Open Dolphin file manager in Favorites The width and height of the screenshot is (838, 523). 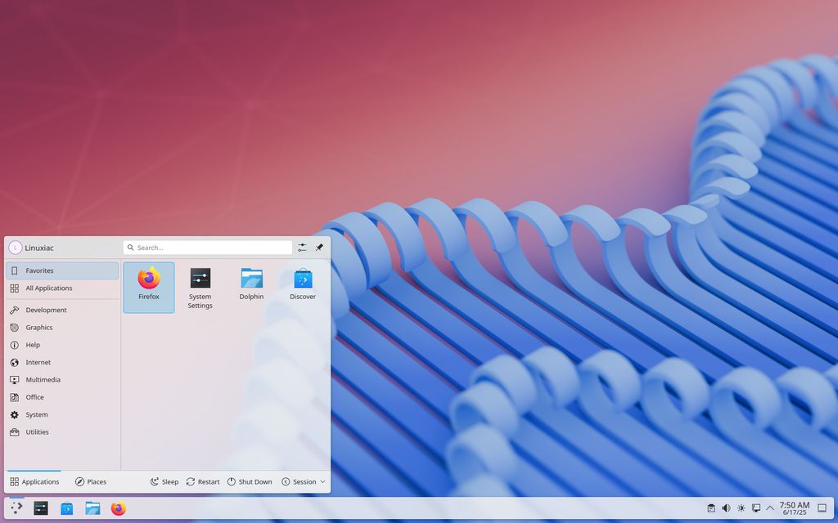tap(251, 287)
